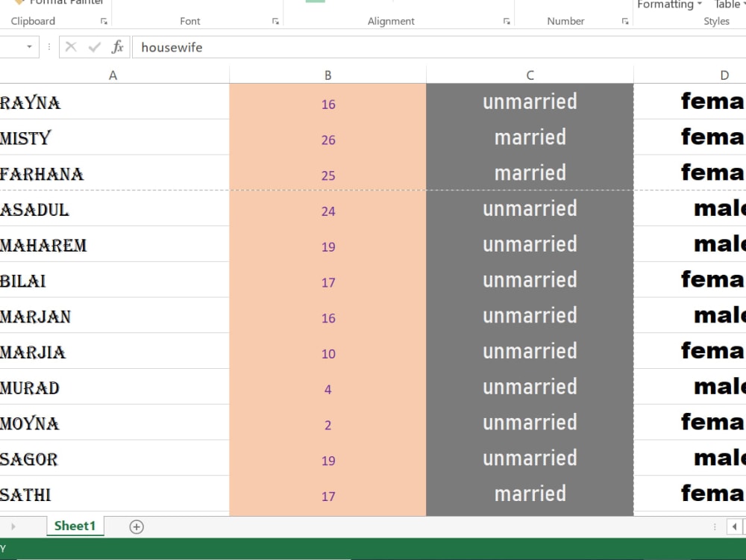Select the Format Painter tool
Image resolution: width=746 pixels, height=560 pixels.
[60, 2]
